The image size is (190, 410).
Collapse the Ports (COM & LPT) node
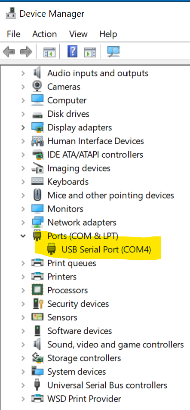coord(23,236)
